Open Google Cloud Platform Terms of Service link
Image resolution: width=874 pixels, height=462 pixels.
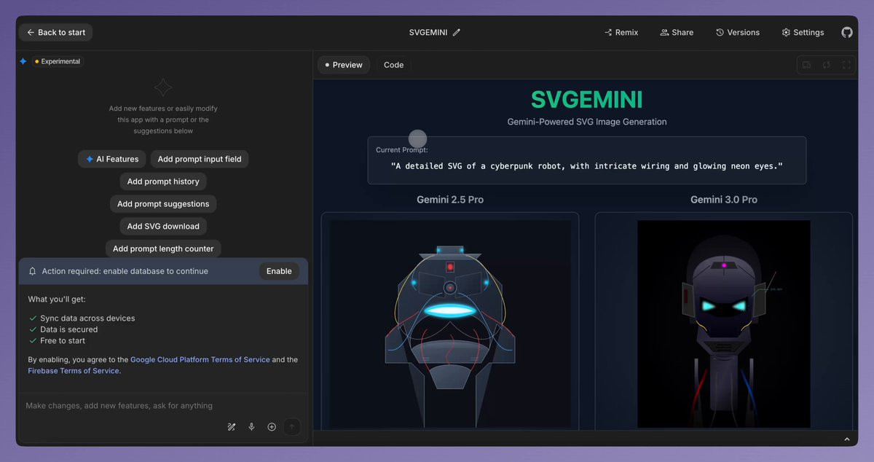(x=200, y=359)
